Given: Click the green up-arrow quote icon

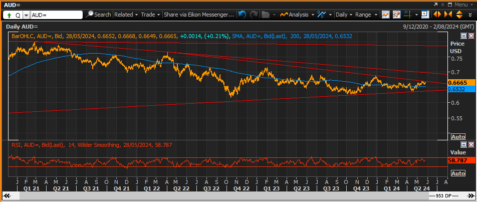Looking at the screenshot, I should 9,15.
